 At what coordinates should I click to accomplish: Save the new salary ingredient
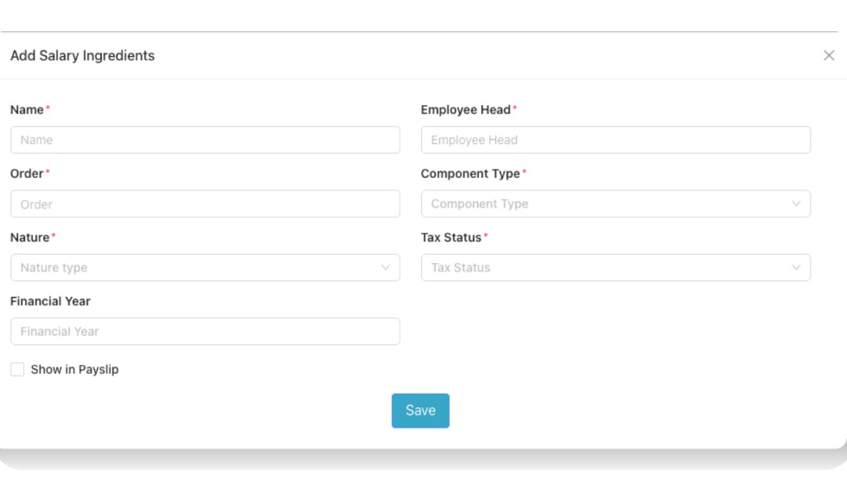(420, 410)
